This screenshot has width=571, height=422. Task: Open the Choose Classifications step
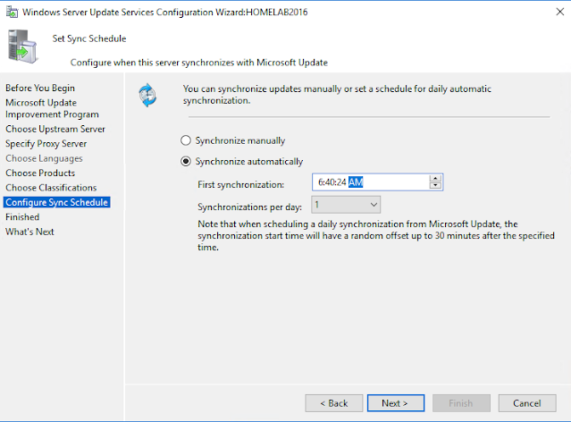(51, 188)
